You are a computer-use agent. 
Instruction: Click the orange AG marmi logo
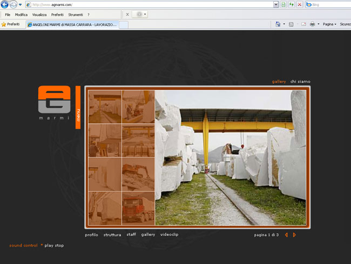[x=55, y=103]
